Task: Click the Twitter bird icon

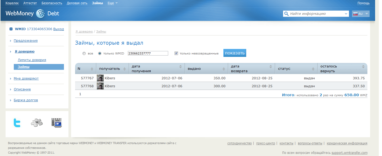Action: point(17,123)
